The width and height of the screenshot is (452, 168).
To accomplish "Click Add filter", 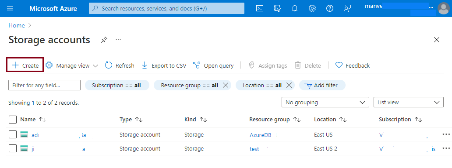I will (322, 85).
